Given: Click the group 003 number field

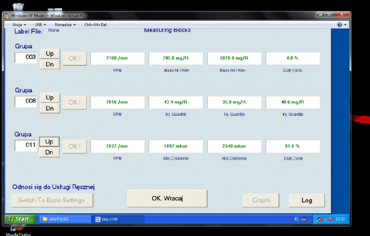Looking at the screenshot, I should [26, 57].
